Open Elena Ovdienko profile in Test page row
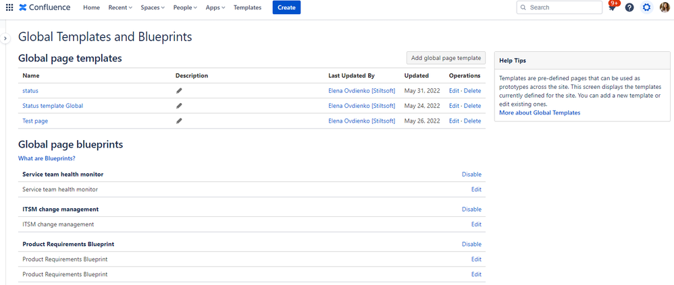Image resolution: width=674 pixels, height=285 pixels. coord(361,121)
